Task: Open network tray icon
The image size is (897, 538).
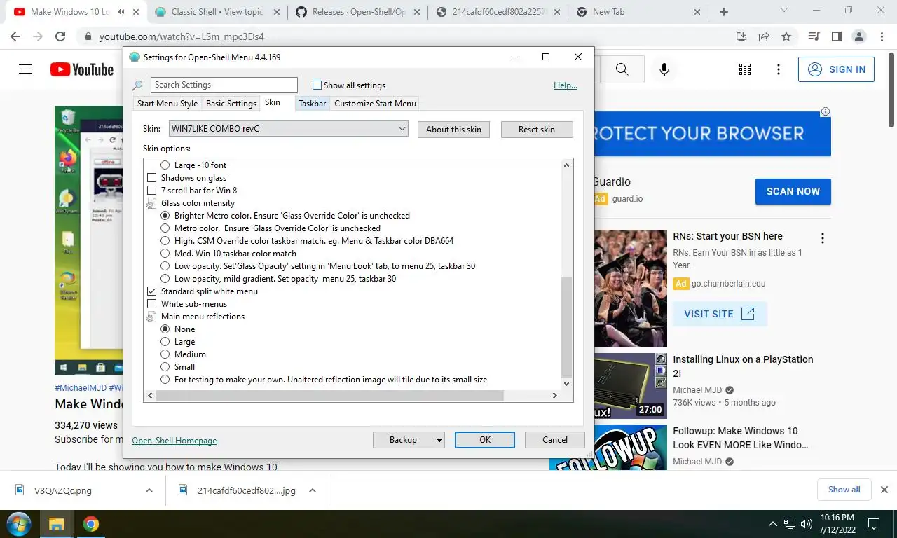Action: 790,524
